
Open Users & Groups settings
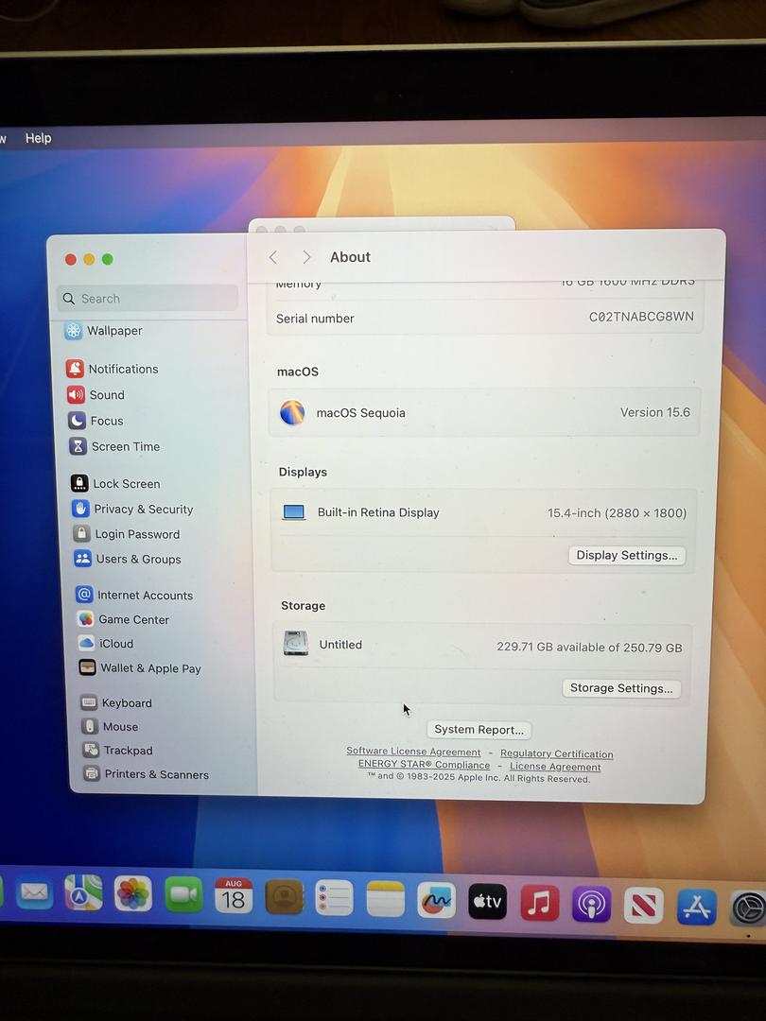coord(128,559)
